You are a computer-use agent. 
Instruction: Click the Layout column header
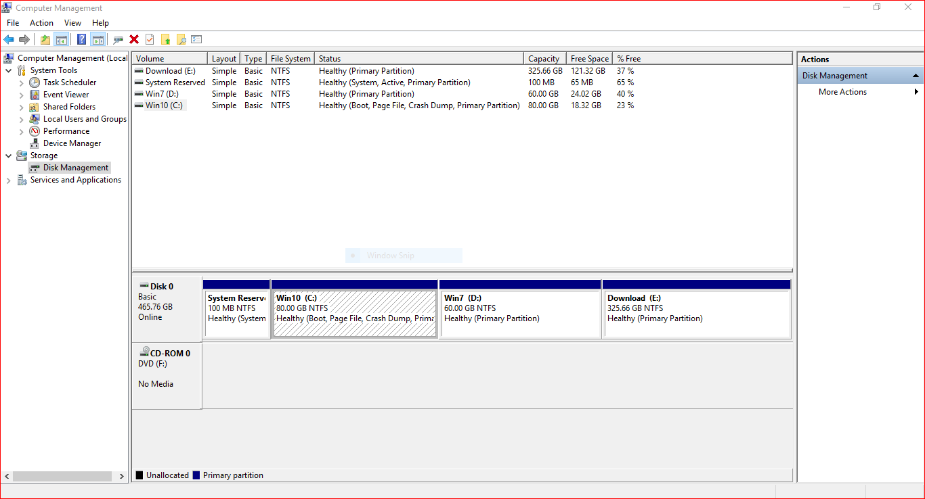coord(224,59)
